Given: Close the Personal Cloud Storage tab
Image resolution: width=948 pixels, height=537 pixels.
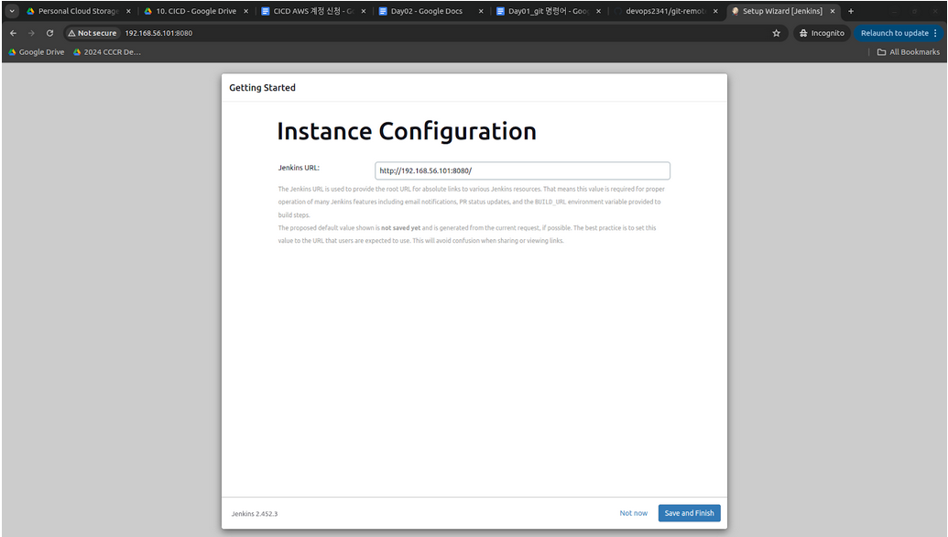Looking at the screenshot, I should [x=128, y=11].
